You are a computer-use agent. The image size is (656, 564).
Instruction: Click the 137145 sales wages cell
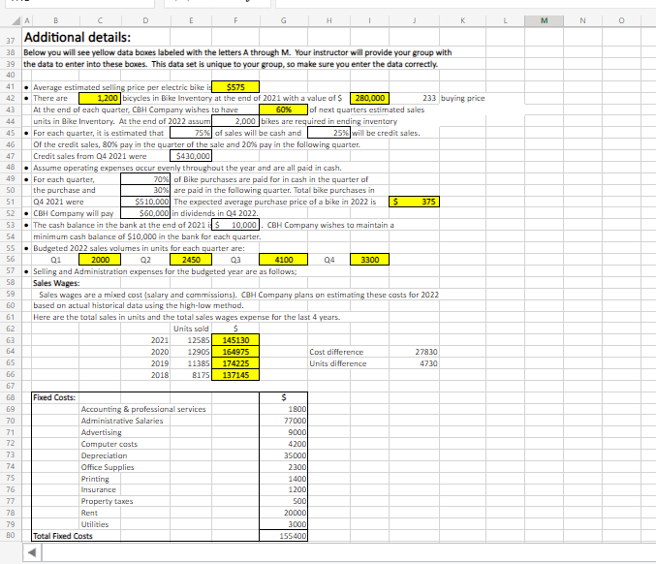[235, 375]
